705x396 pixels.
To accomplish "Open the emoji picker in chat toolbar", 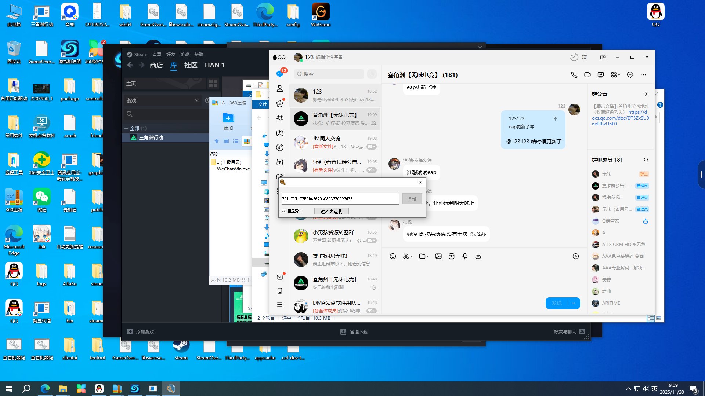I will 393,256.
